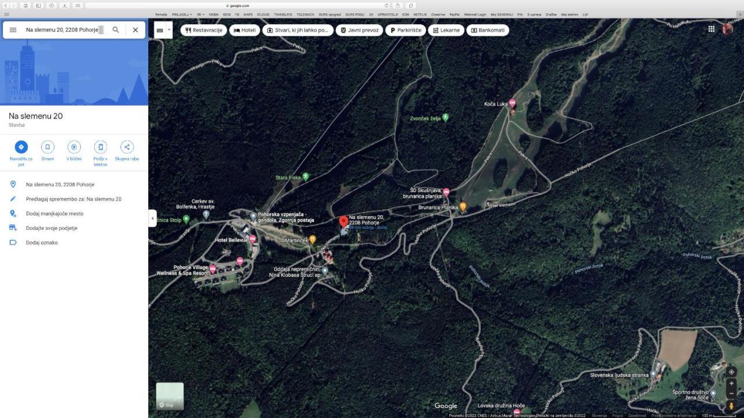The width and height of the screenshot is (744, 418).
Task: Select the Martinček restaurant marker
Action: coord(313,239)
